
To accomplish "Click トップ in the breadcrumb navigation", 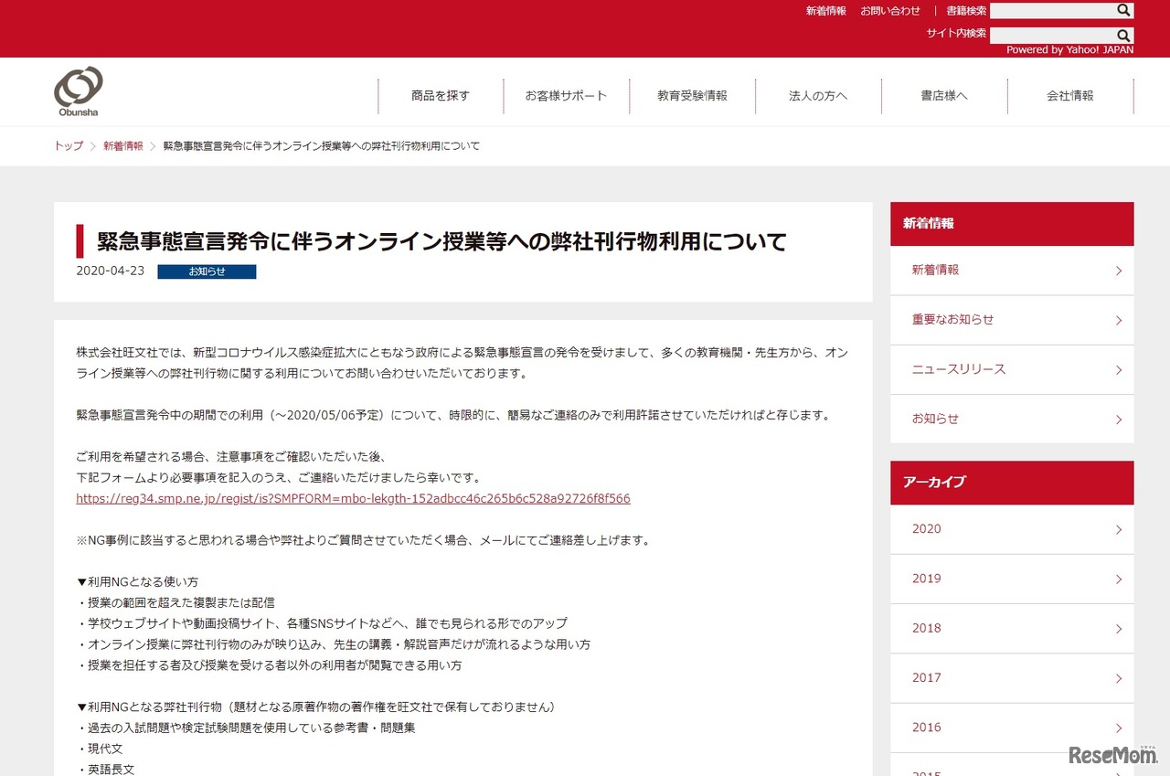I will 67,145.
